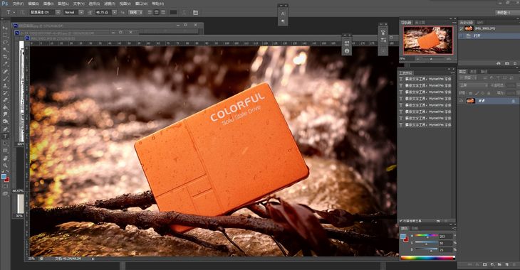The width and height of the screenshot is (520, 270).
Task: Switch to the 历史记录 History tab
Action: (467, 23)
